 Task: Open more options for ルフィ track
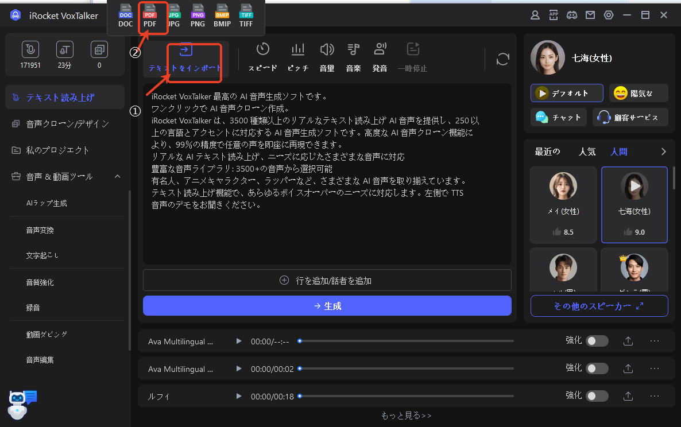click(655, 396)
